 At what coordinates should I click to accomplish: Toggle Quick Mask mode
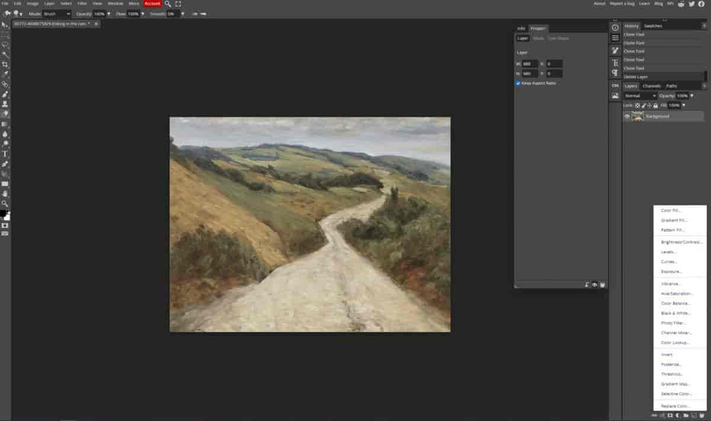tap(5, 226)
